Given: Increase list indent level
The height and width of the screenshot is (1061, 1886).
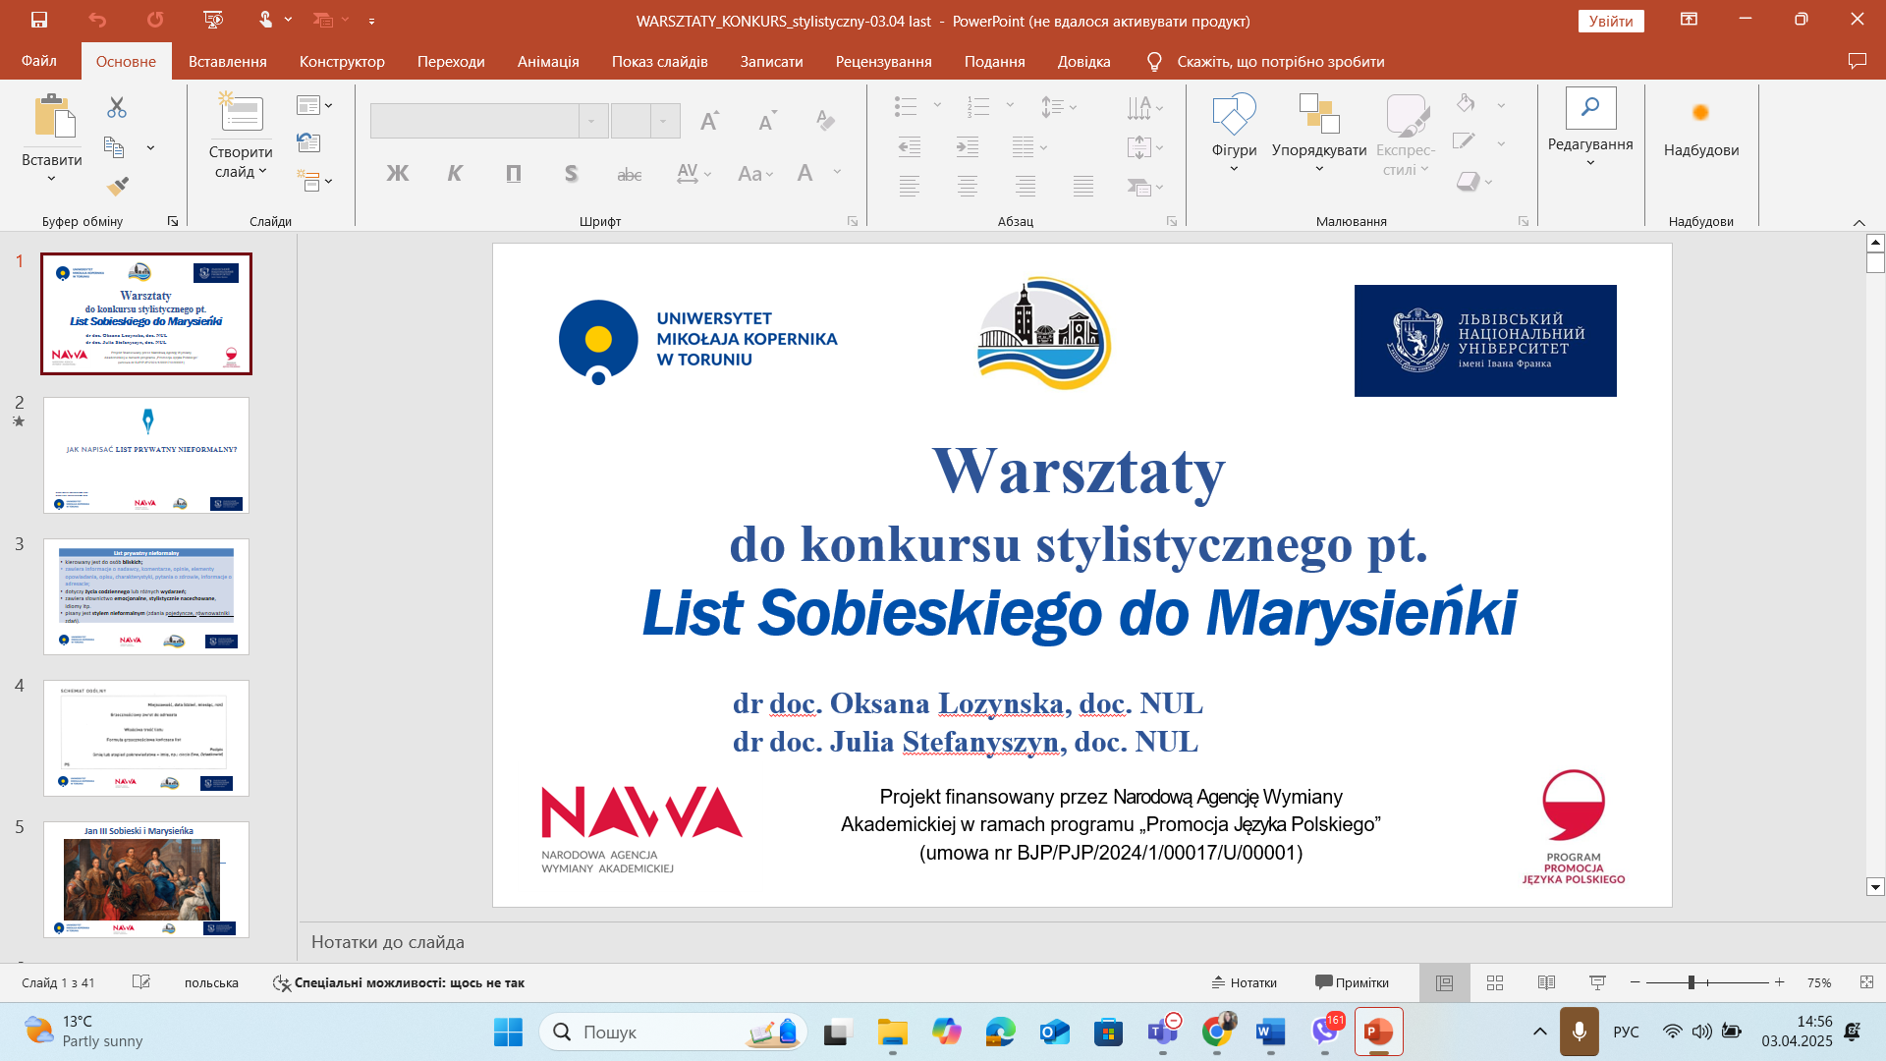Looking at the screenshot, I should pos(968,147).
